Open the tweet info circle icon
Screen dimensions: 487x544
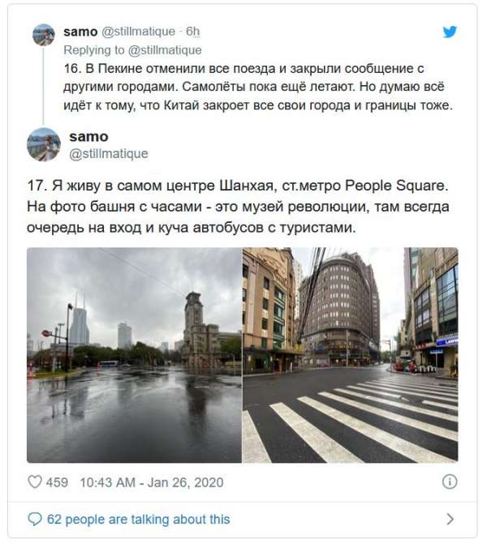(x=450, y=482)
